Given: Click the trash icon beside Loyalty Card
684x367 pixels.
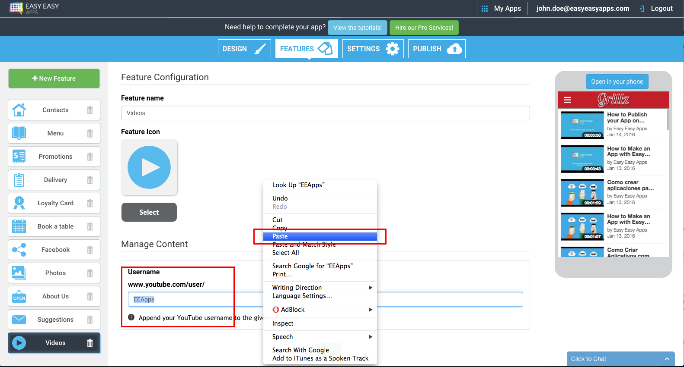Looking at the screenshot, I should 90,203.
